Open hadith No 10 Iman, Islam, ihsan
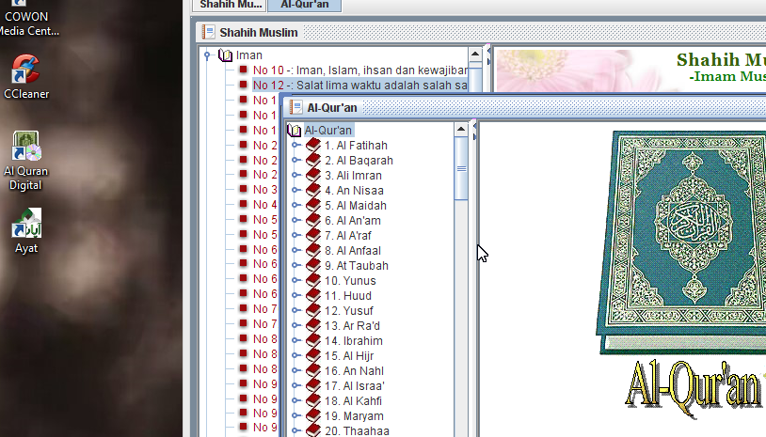Screen dimensions: 766x437 point(360,70)
